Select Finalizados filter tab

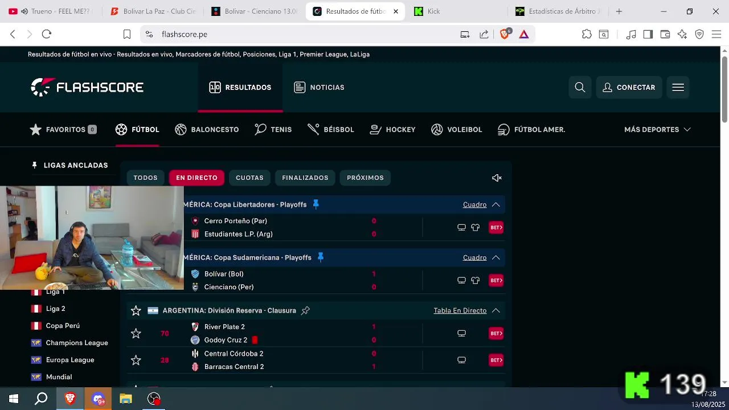pos(305,178)
